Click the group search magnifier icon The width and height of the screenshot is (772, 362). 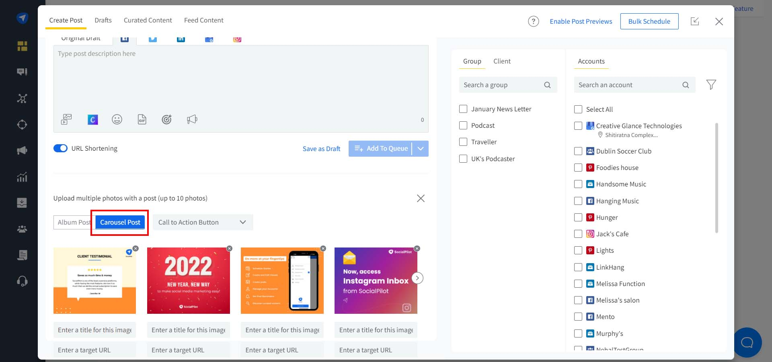coord(547,85)
